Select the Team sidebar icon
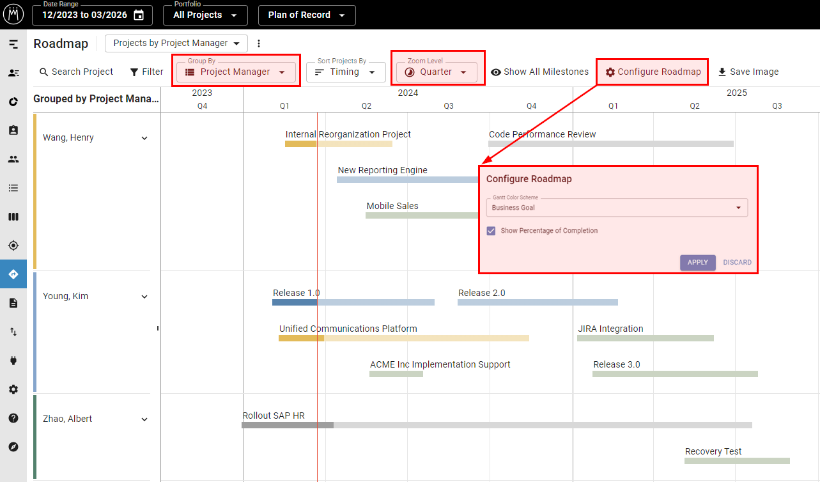 (13, 159)
